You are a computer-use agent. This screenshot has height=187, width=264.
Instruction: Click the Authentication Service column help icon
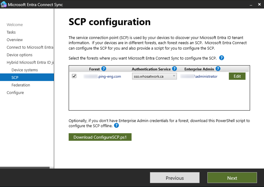point(174,69)
